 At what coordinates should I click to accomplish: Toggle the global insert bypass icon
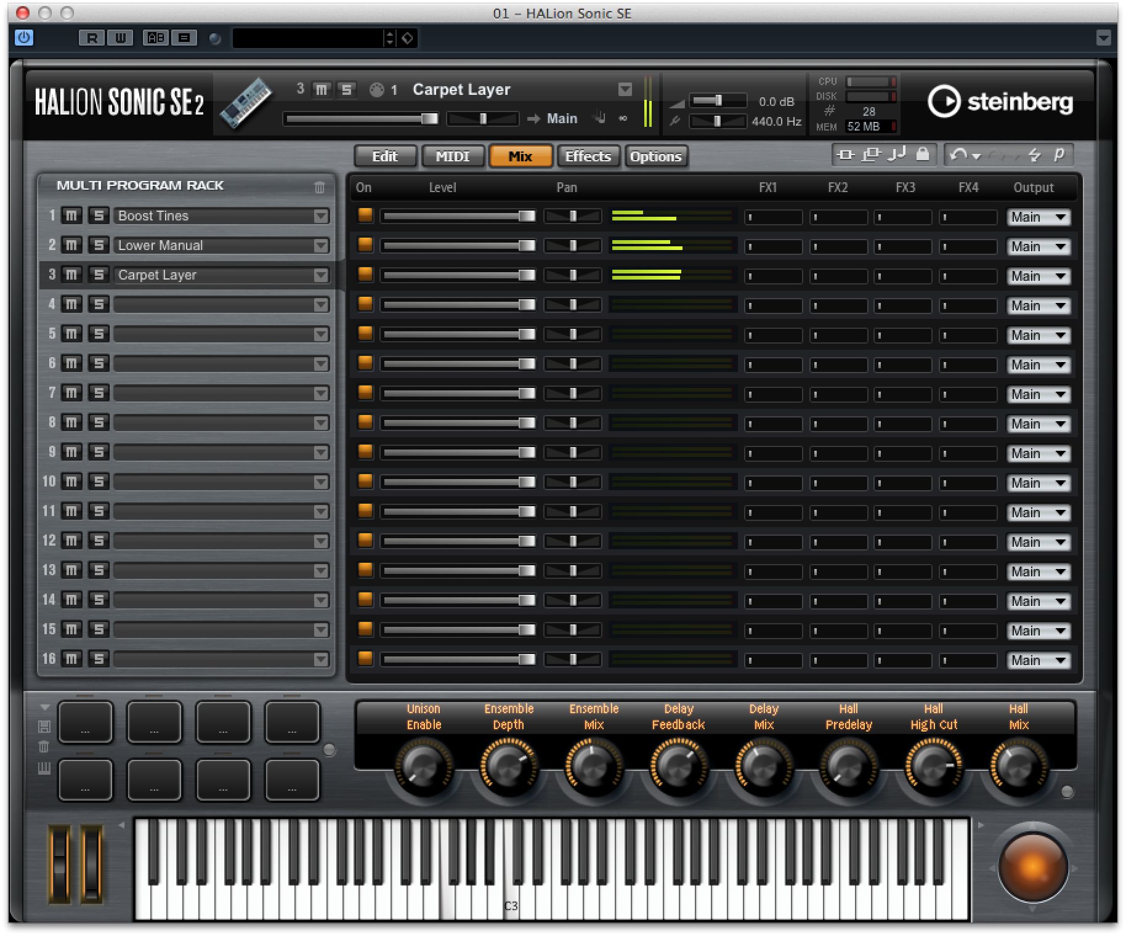(x=846, y=155)
